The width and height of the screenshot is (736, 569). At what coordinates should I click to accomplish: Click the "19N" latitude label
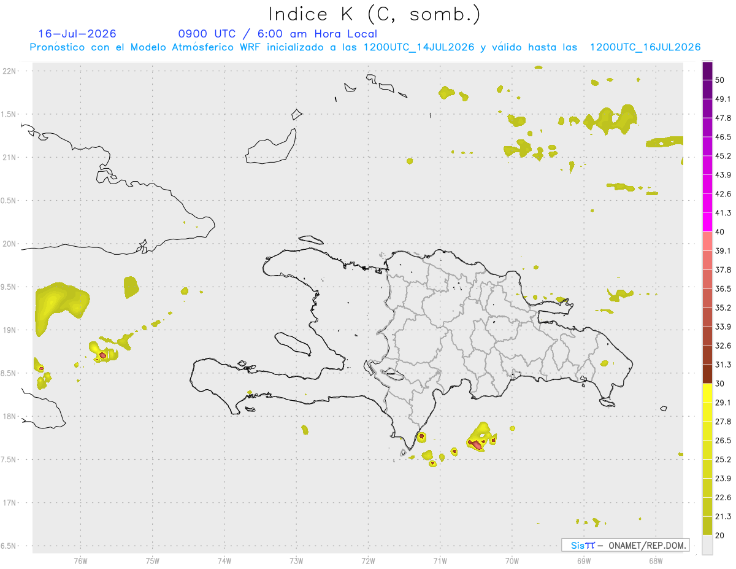tap(10, 330)
